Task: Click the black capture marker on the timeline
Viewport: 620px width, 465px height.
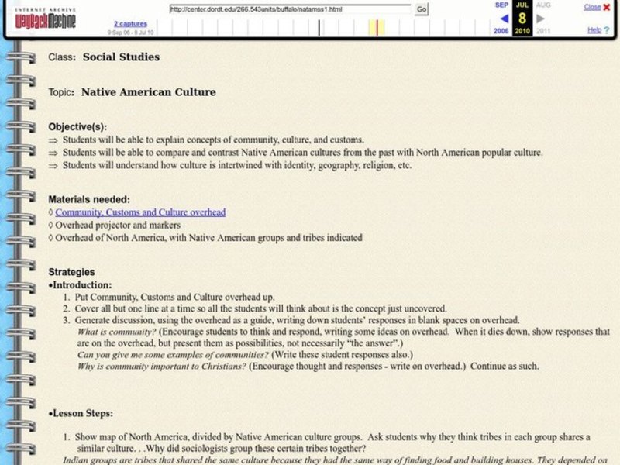Action: click(319, 26)
